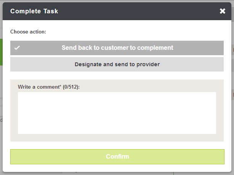Pick the provider designation action row

[117, 64]
